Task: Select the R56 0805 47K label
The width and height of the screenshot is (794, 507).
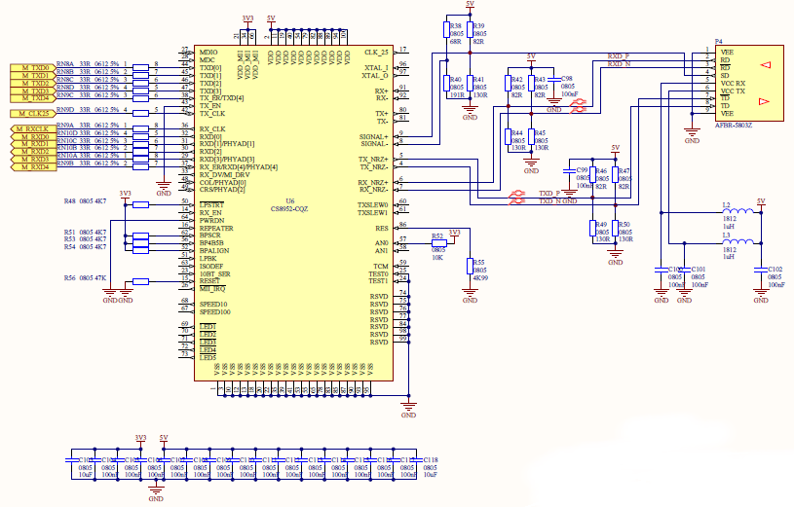Action: coord(85,277)
